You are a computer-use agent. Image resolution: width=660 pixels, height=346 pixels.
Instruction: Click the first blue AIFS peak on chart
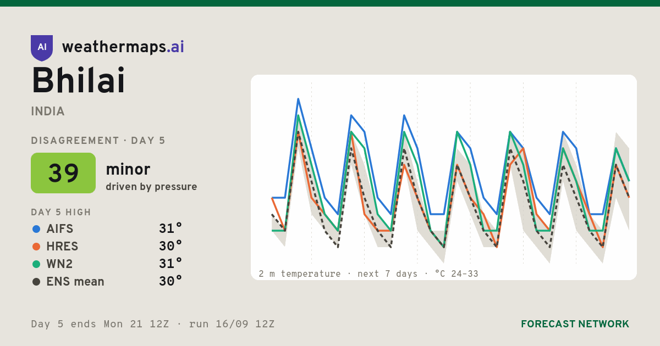[298, 99]
